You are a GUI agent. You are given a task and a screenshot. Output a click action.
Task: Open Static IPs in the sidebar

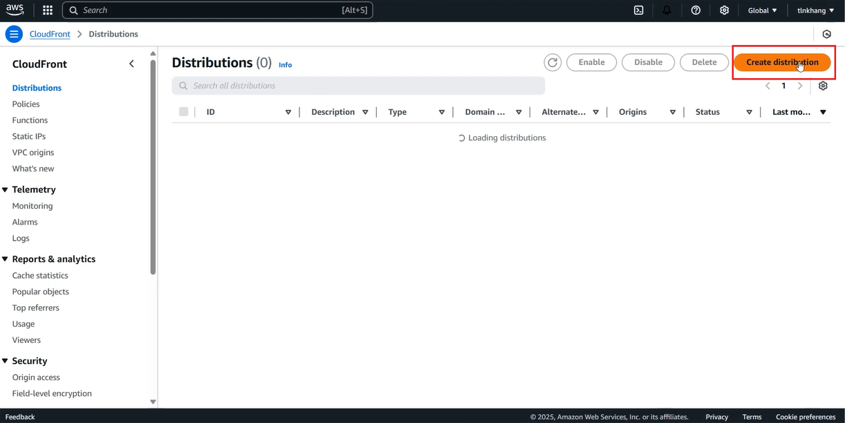tap(29, 136)
